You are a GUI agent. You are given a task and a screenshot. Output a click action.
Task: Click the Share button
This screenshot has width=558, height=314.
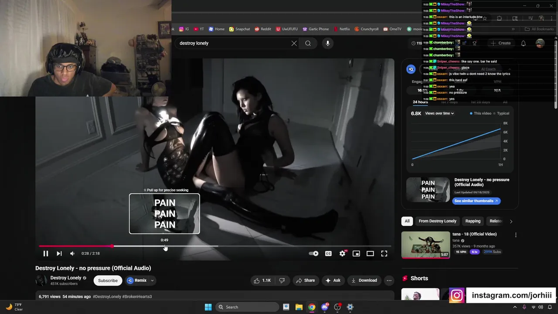(x=305, y=280)
